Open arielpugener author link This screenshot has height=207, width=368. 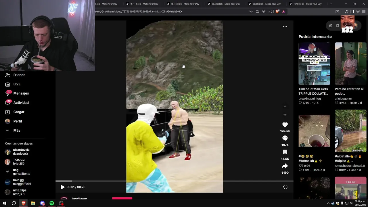pos(343,99)
